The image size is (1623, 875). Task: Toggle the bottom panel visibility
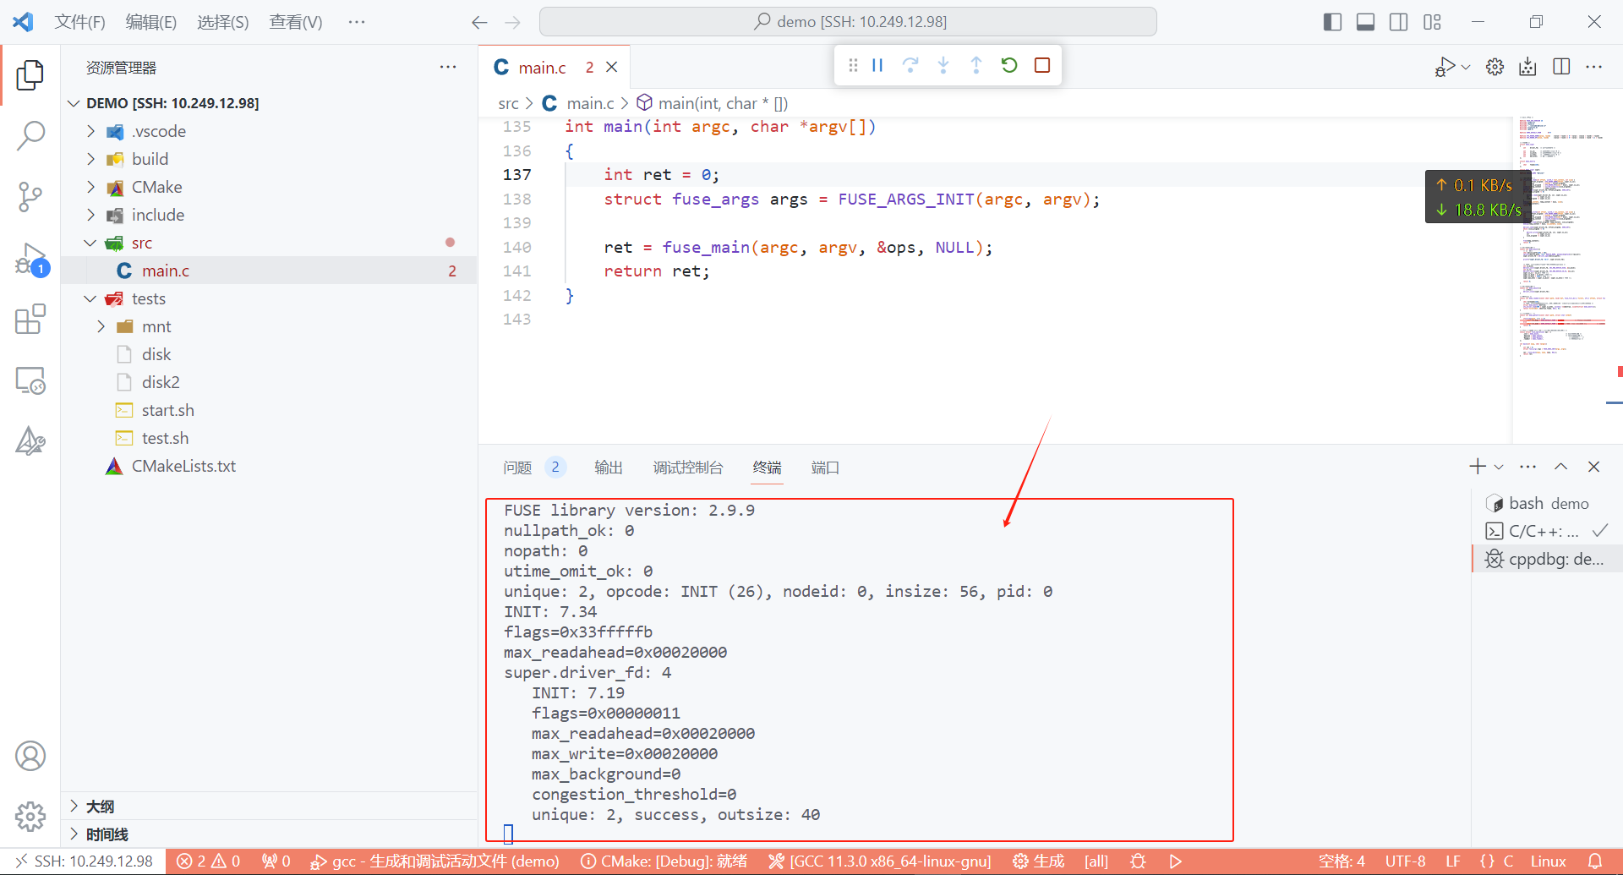(x=1365, y=22)
